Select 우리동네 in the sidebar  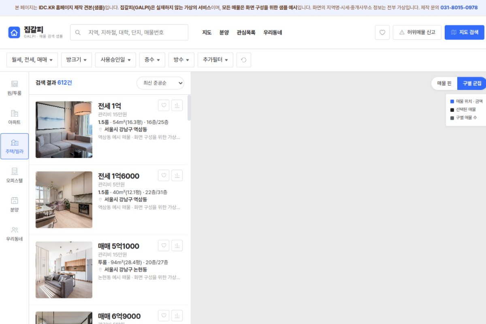tap(15, 234)
